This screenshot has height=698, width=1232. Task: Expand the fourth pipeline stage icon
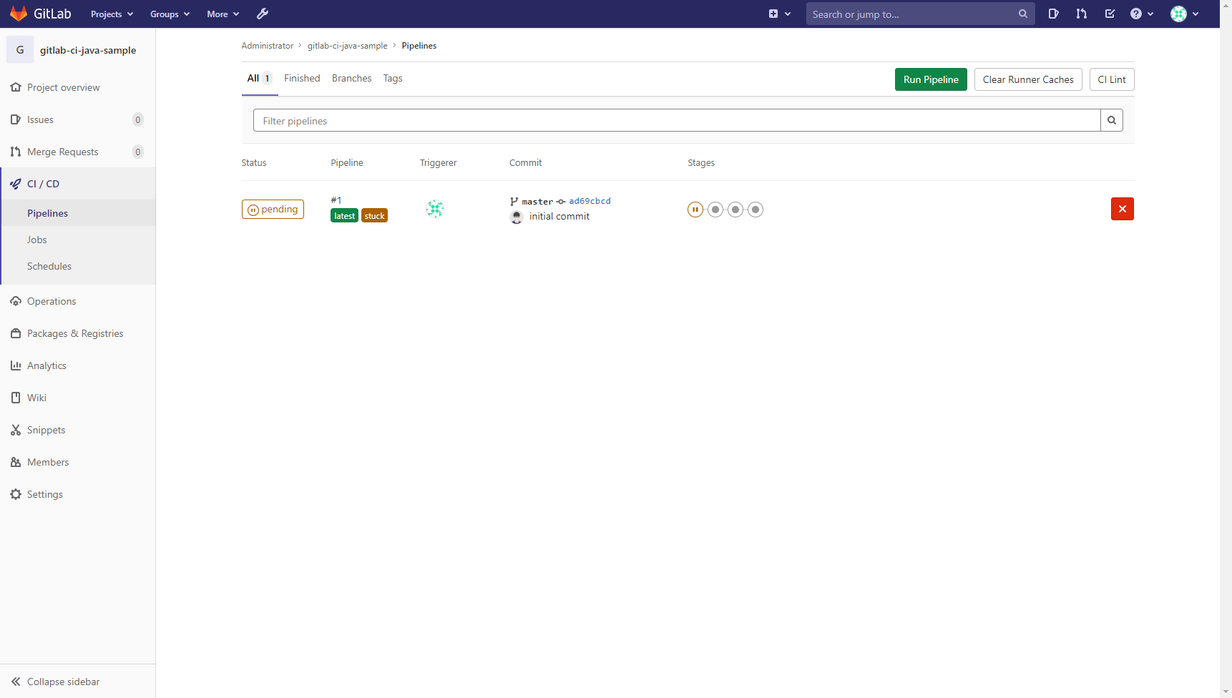[x=756, y=210]
